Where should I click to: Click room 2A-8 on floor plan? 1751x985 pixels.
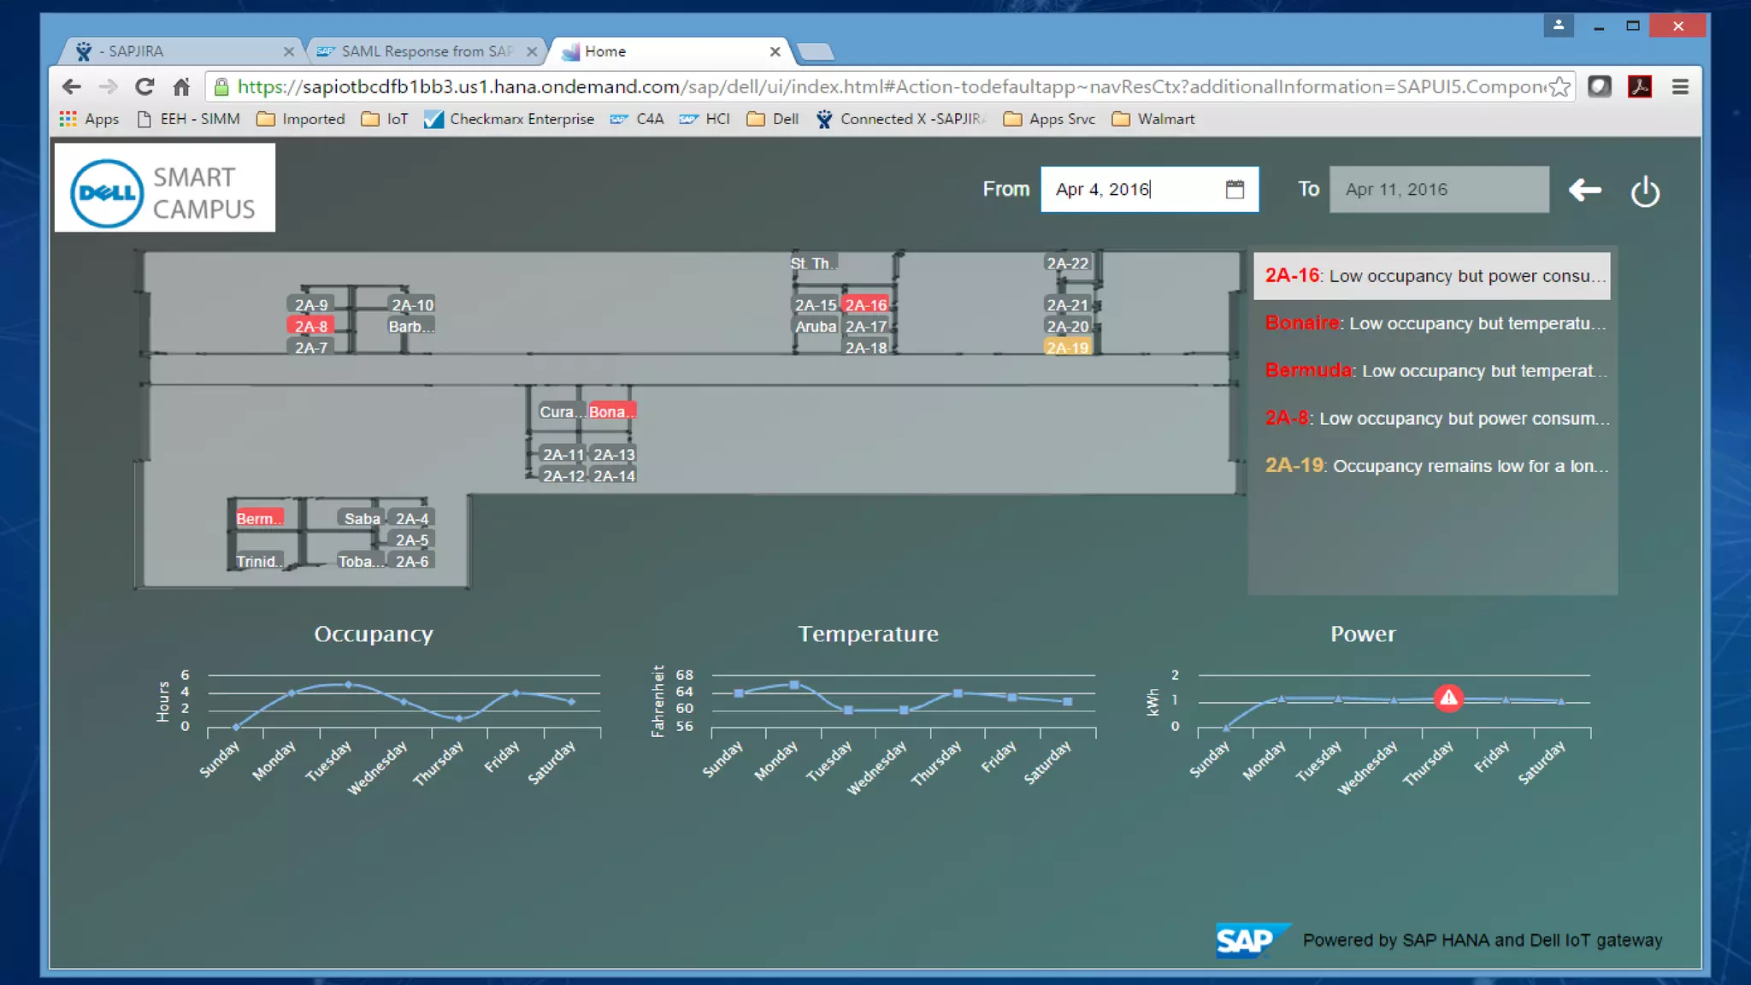(x=310, y=326)
